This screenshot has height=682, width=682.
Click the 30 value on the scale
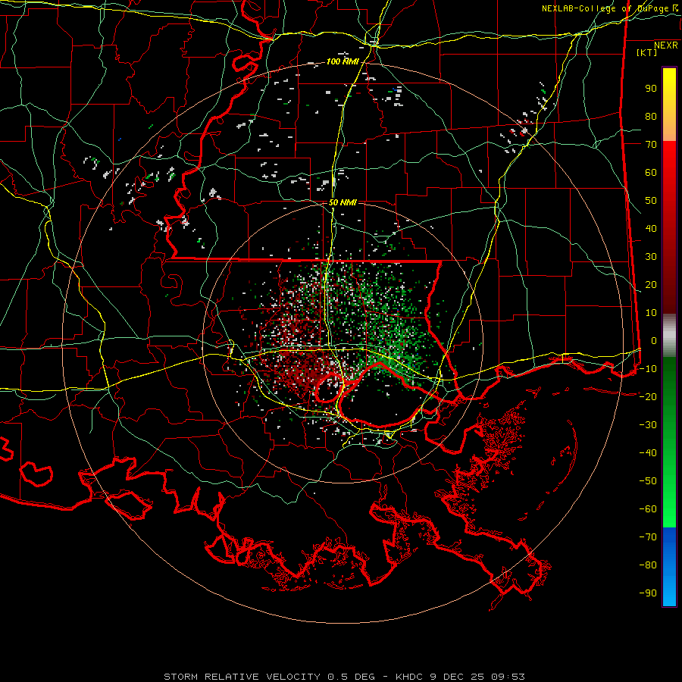coord(651,257)
